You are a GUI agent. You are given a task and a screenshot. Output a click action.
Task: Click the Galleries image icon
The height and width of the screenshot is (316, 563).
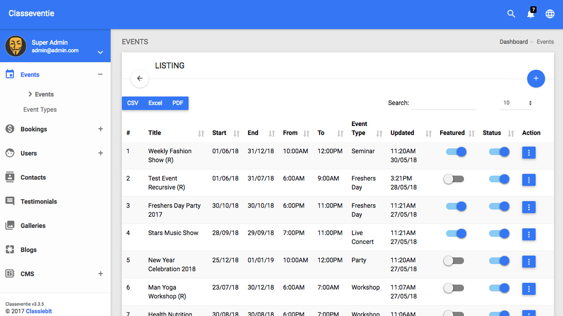coord(10,226)
